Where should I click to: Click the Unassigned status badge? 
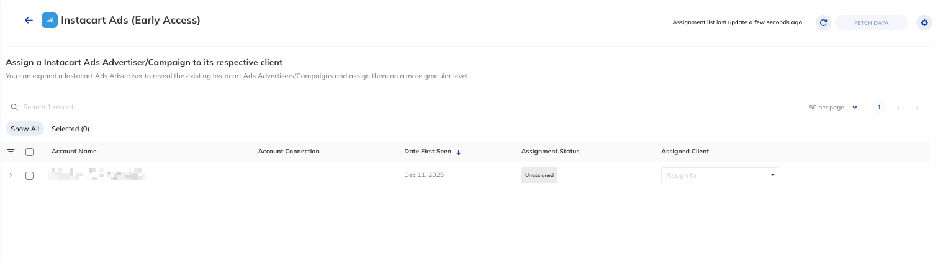539,175
